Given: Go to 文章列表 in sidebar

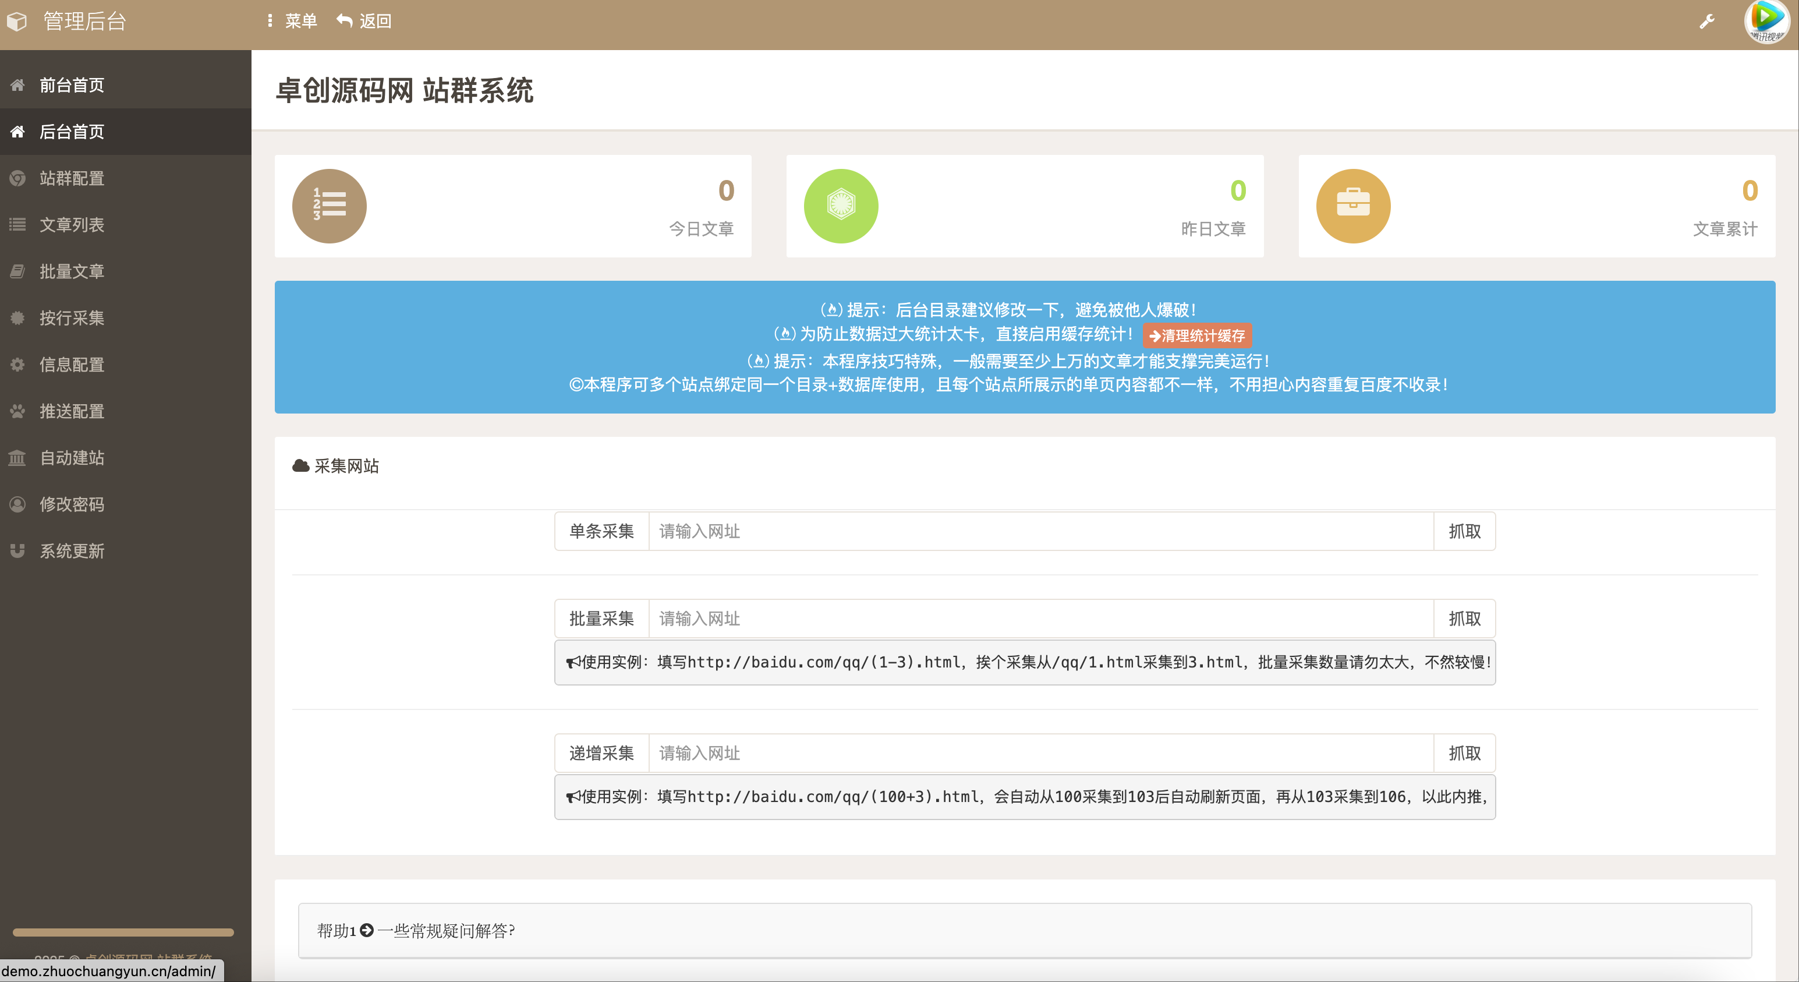Looking at the screenshot, I should (x=71, y=225).
